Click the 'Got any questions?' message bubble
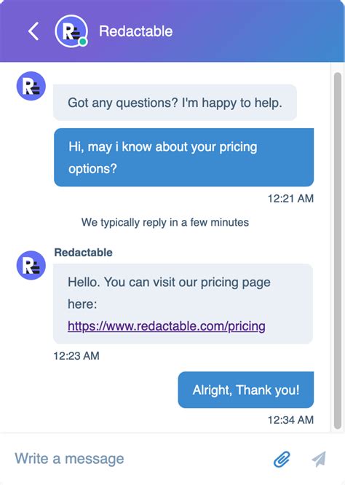Screen dimensions: 345x485 click(x=175, y=103)
